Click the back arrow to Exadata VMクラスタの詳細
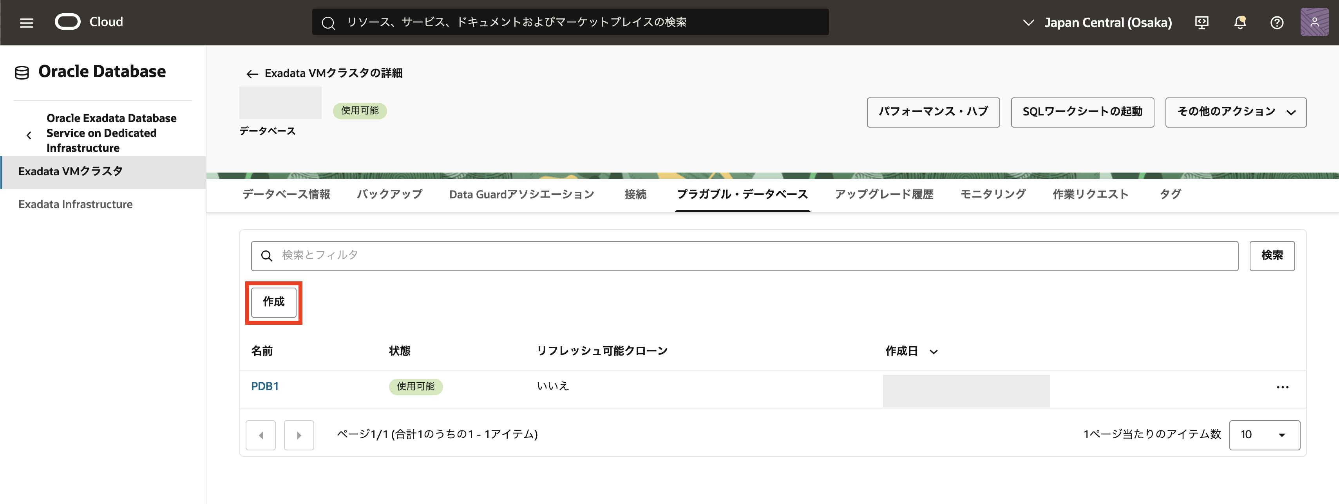The image size is (1339, 504). [252, 74]
